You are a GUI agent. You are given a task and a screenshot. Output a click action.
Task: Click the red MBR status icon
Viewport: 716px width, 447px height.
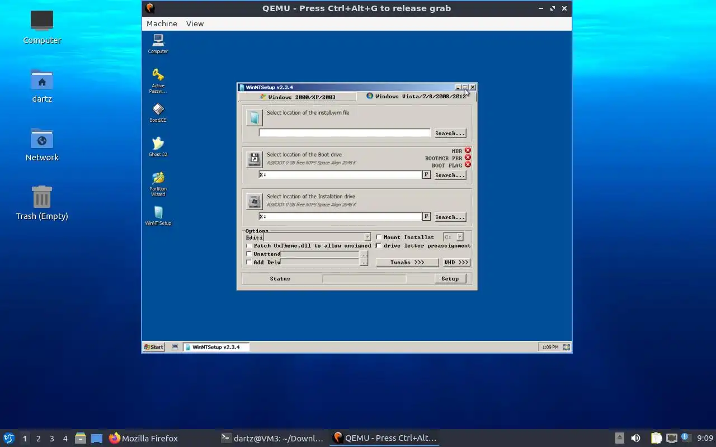coord(468,150)
